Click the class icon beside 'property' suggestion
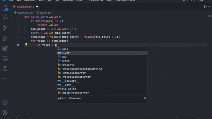The height and width of the screenshot is (119, 212). click(x=59, y=65)
